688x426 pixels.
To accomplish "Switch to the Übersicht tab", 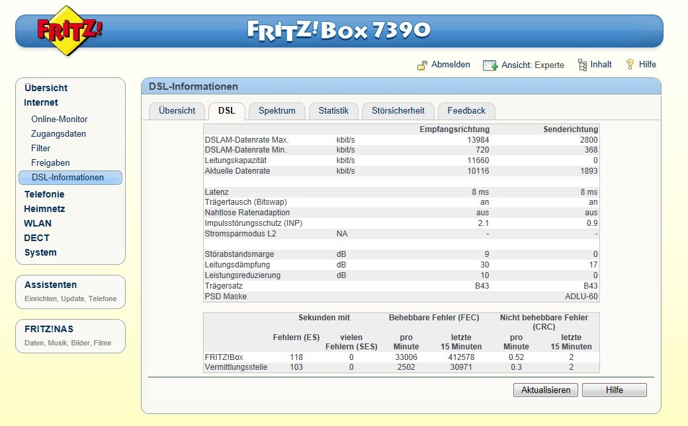I will [177, 111].
